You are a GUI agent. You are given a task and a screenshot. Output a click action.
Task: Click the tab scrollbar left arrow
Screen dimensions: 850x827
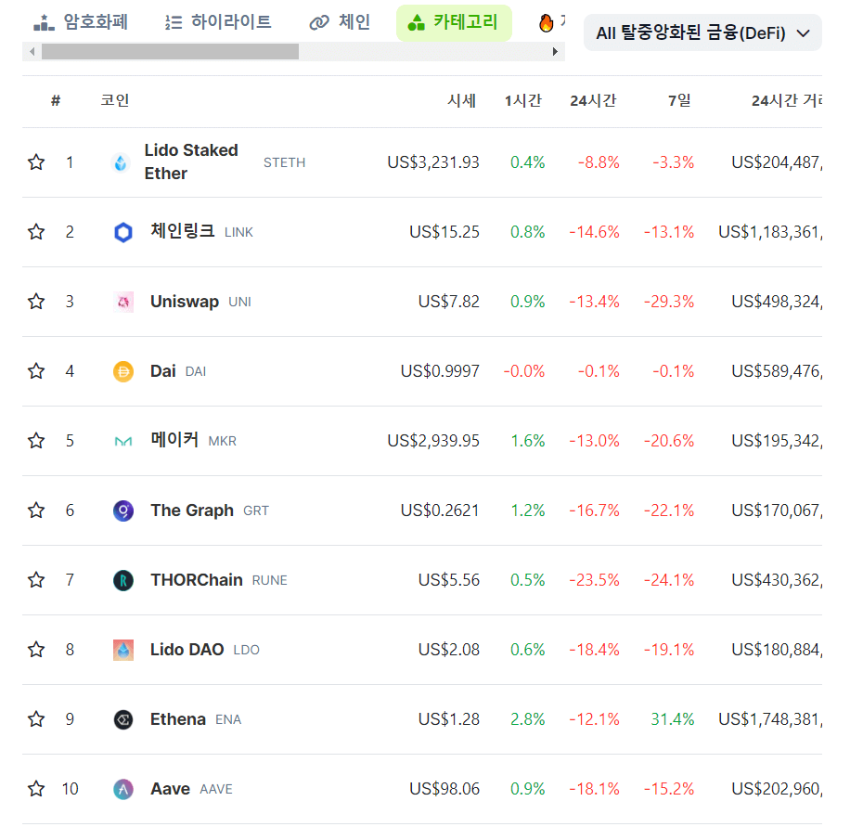32,52
